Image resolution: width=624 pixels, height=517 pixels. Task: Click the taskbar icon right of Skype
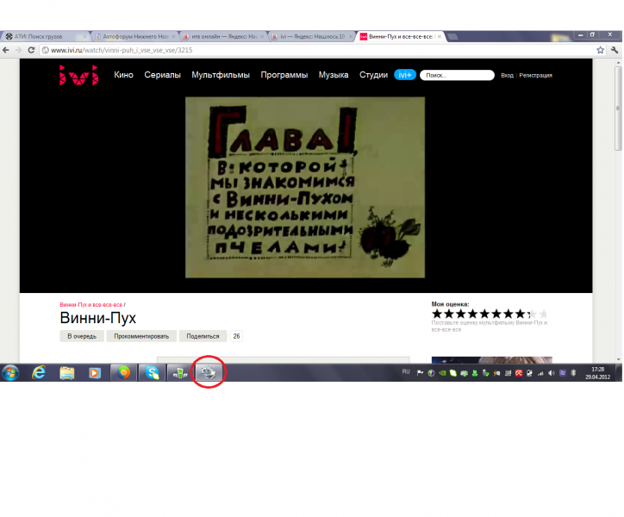180,373
